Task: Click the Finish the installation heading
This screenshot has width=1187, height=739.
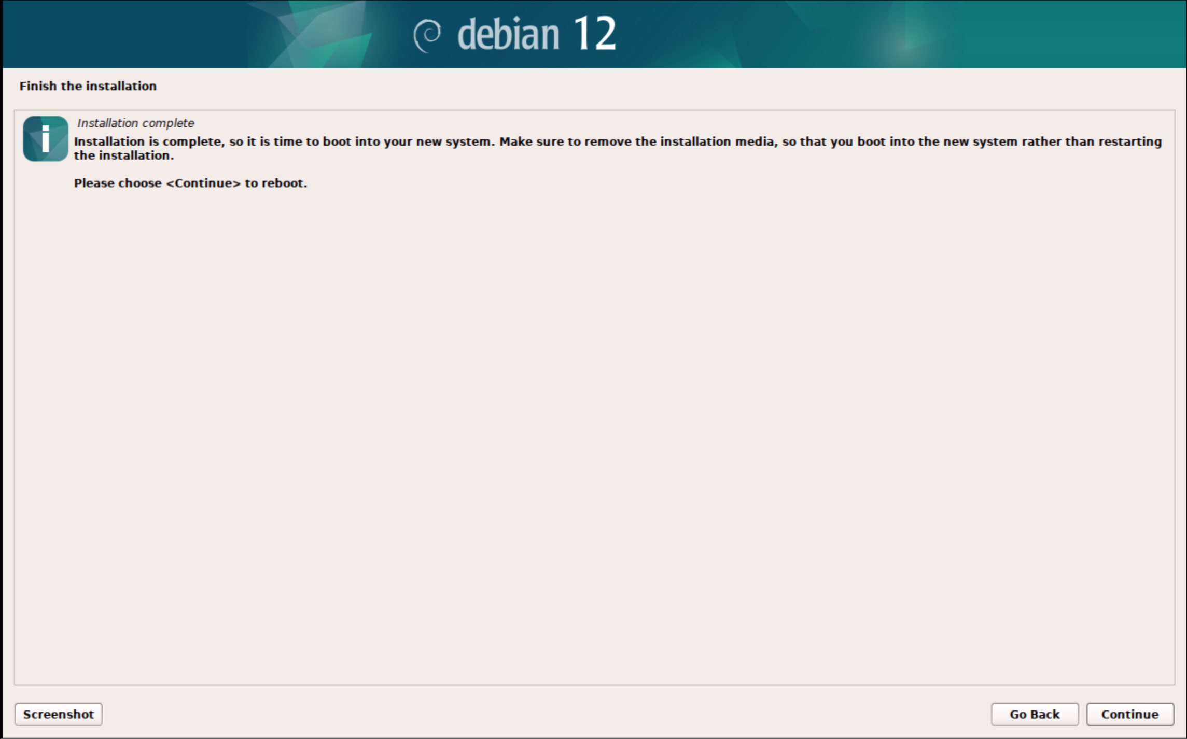Action: [x=88, y=86]
